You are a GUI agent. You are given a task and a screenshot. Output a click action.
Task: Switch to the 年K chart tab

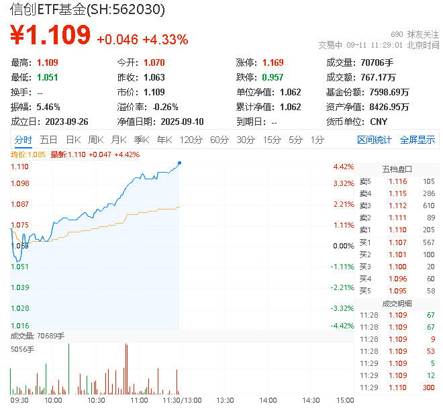(x=164, y=140)
